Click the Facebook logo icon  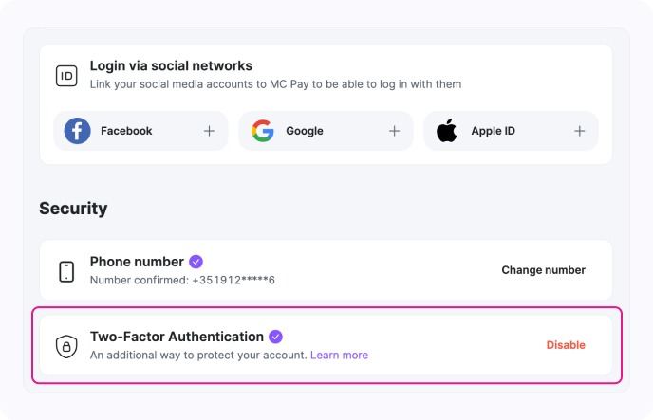(78, 131)
